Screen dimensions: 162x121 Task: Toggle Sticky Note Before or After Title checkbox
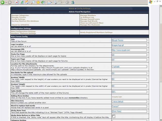(x=113, y=116)
